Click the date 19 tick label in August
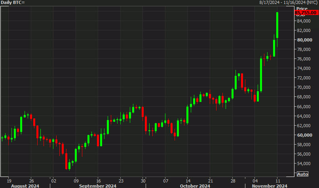 pyautogui.click(x=9, y=179)
